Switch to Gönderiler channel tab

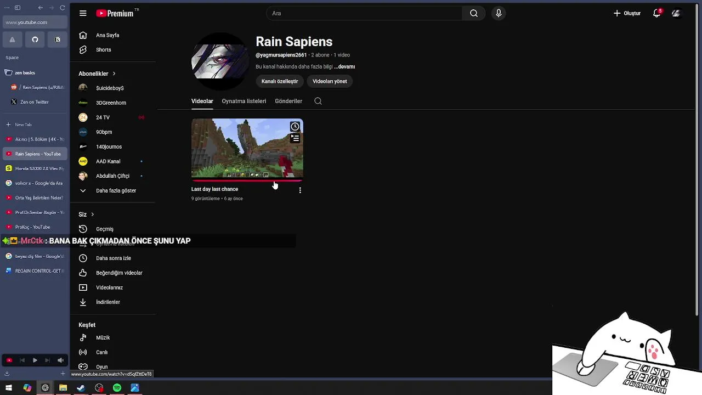coord(288,101)
